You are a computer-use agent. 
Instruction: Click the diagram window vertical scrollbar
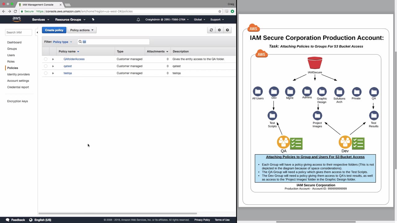(395, 110)
